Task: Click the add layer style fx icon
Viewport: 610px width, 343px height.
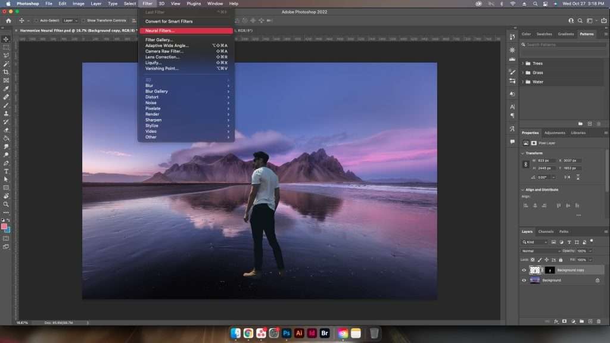Action: coord(555,321)
